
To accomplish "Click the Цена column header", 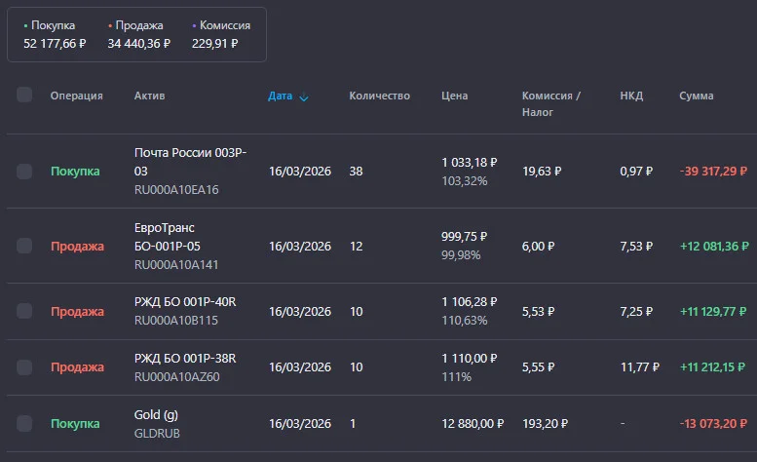I will pyautogui.click(x=454, y=96).
